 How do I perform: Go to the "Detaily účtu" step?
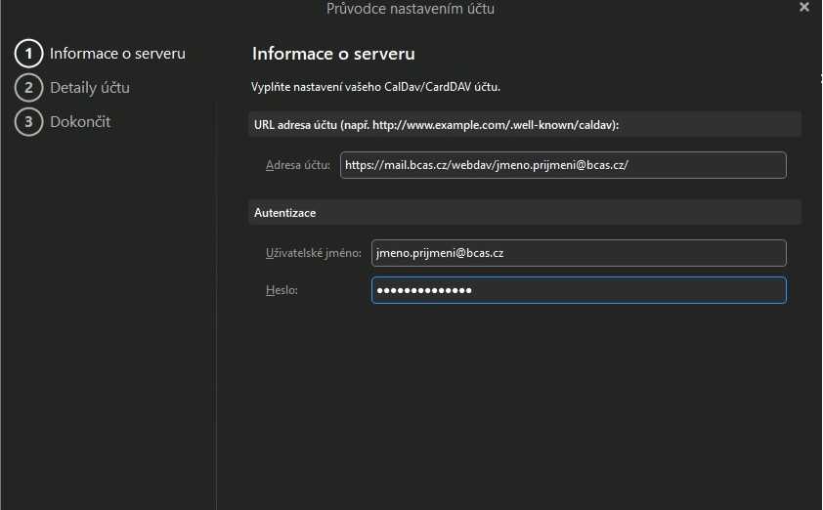(90, 88)
